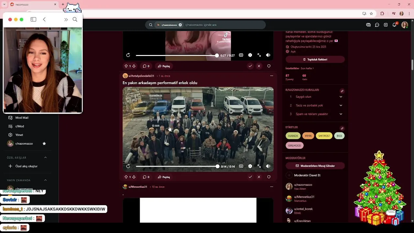Select the SHITPOST tag
Image resolution: width=414 pixels, height=233 pixels.
(324, 136)
